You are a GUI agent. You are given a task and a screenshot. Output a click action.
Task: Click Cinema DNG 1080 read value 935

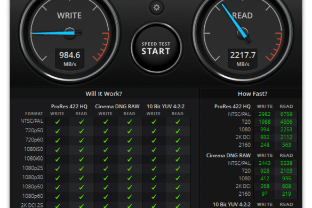286,179
